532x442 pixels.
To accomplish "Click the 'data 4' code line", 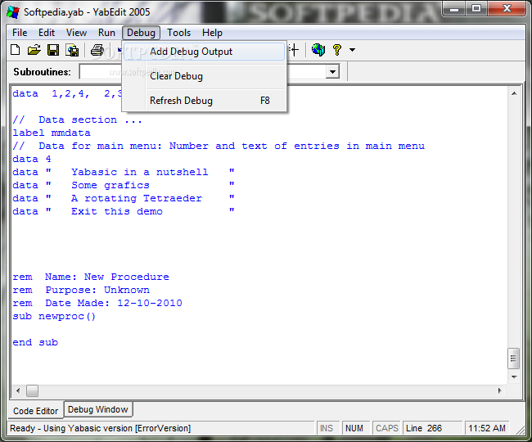I will tap(32, 159).
